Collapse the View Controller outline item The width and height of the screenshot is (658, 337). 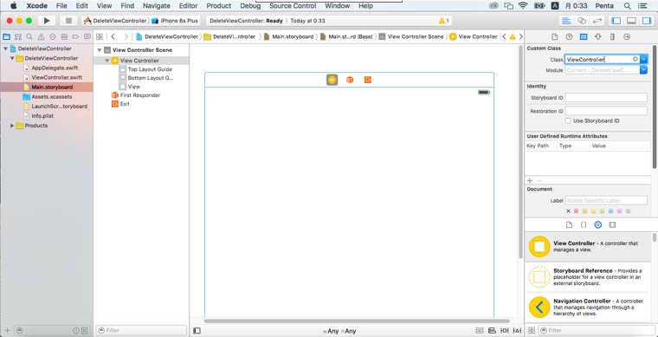coord(107,61)
